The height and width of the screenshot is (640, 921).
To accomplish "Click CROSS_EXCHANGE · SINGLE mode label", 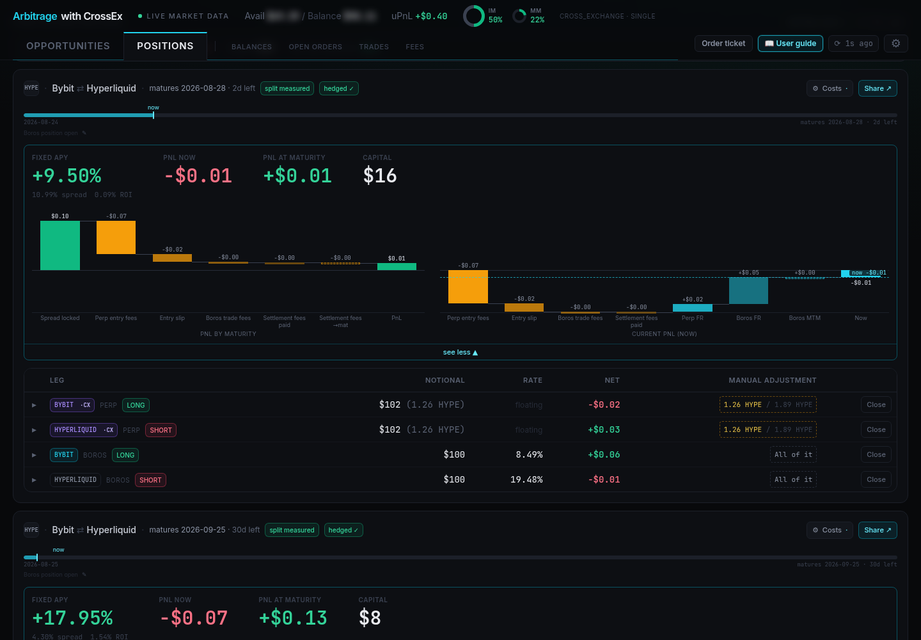I will pyautogui.click(x=608, y=16).
